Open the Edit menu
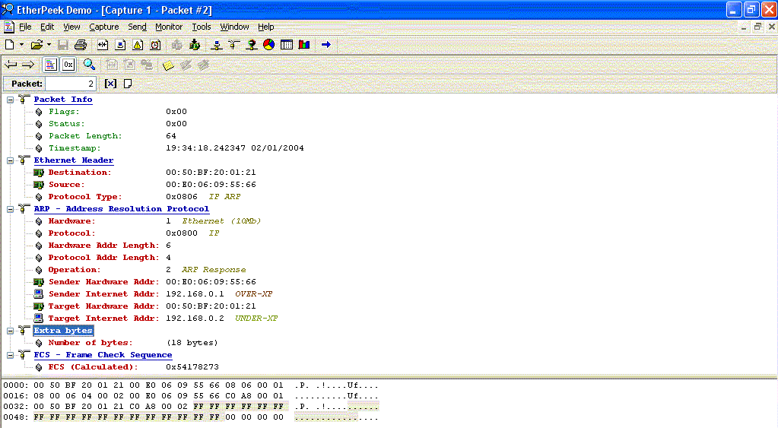Viewport: 778px width, 428px height. tap(47, 27)
